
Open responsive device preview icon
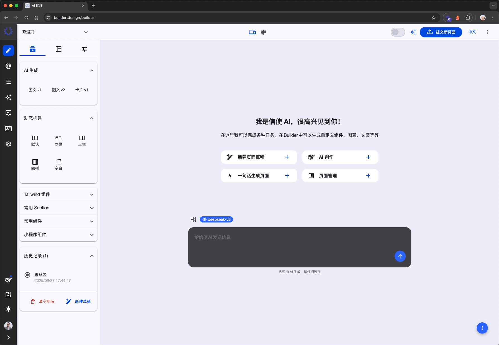252,32
